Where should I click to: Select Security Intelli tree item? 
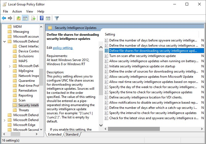point(26,105)
